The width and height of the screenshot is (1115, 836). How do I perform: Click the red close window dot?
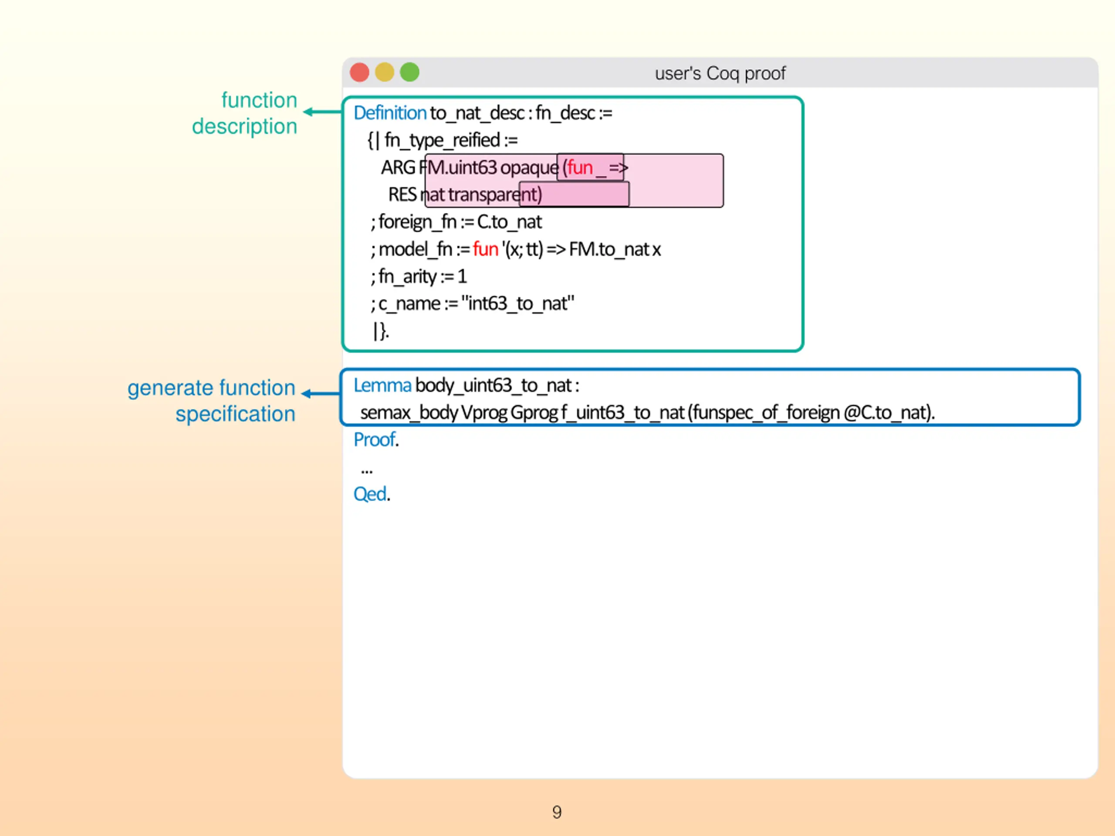(x=359, y=72)
